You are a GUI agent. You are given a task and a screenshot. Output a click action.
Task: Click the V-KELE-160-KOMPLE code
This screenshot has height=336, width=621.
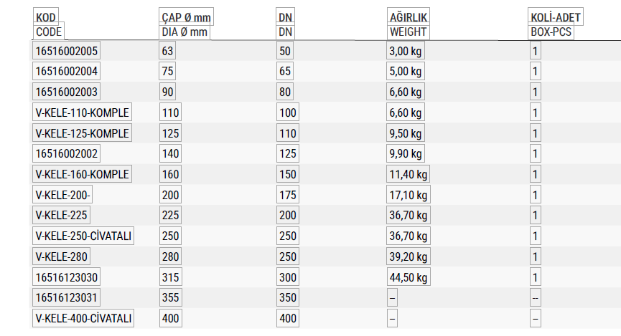82,174
